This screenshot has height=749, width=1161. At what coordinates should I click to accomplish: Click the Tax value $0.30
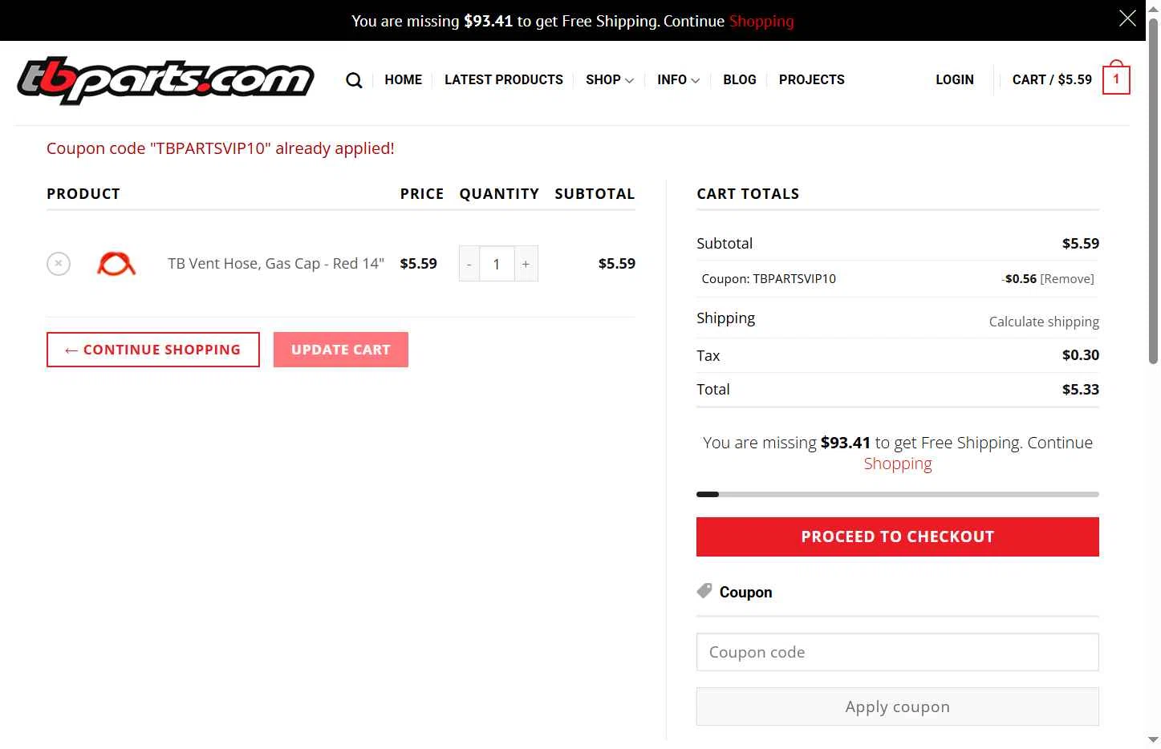click(1081, 355)
